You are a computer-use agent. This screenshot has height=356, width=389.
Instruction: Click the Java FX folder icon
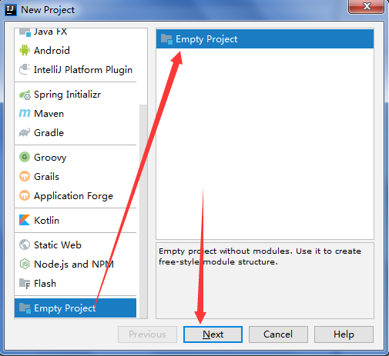25,32
